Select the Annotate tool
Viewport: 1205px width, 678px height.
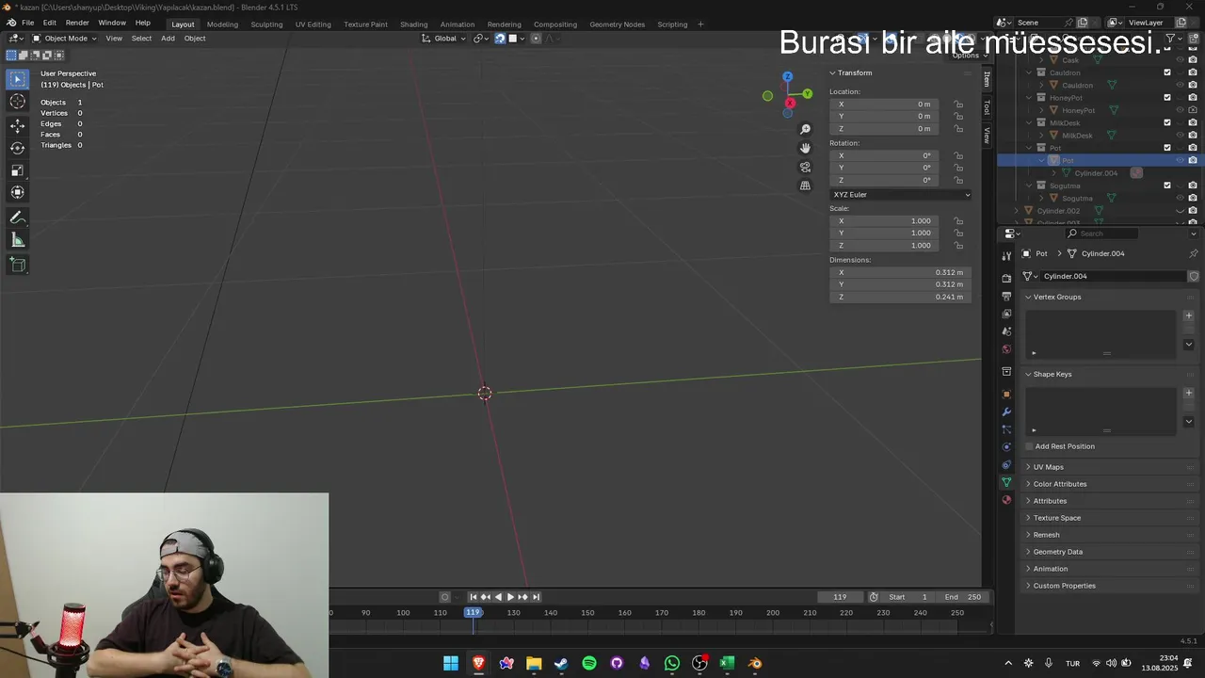pyautogui.click(x=17, y=218)
